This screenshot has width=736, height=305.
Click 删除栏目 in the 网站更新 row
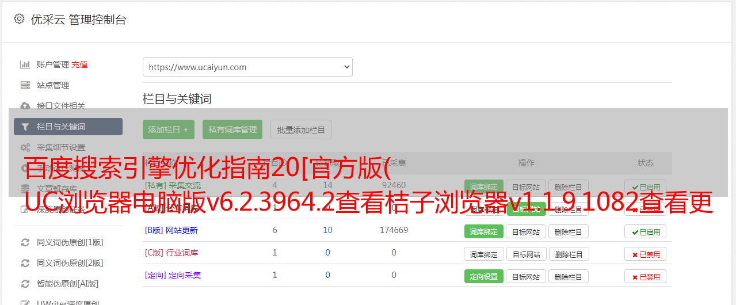pos(569,232)
